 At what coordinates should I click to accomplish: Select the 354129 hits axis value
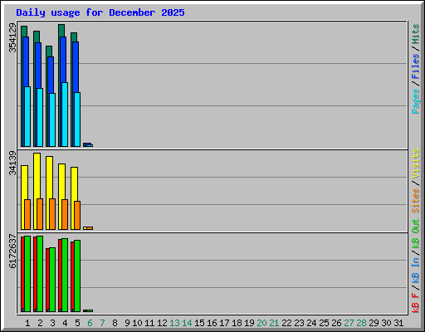(12, 37)
